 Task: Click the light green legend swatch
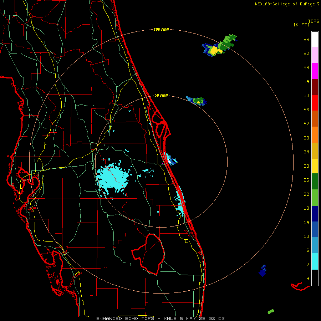pyautogui.click(x=315, y=198)
